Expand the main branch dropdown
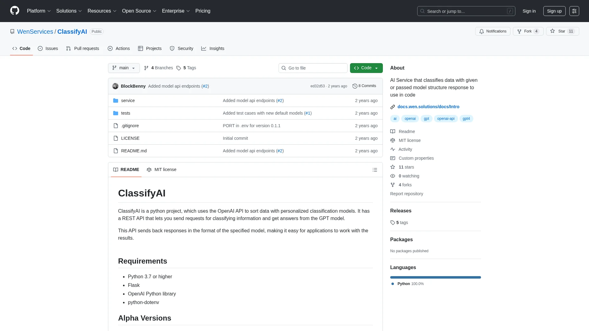The image size is (589, 331). [x=124, y=68]
